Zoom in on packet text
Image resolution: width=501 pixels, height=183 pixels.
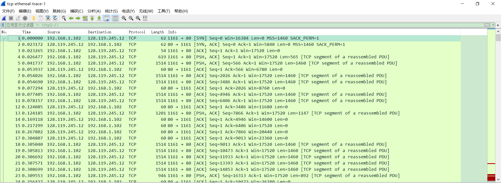124,18
